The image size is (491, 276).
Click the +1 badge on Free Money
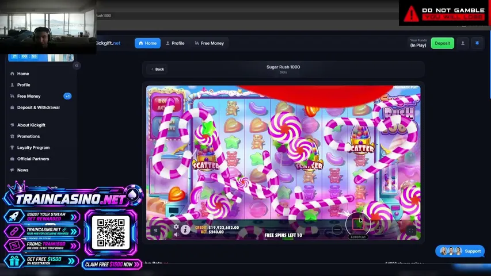point(67,96)
